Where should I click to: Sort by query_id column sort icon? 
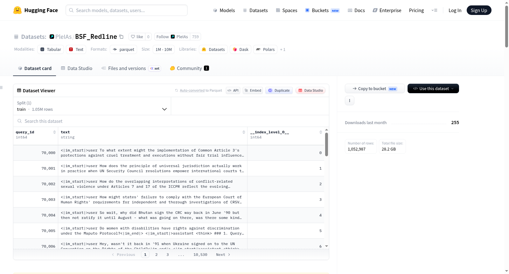54,132
